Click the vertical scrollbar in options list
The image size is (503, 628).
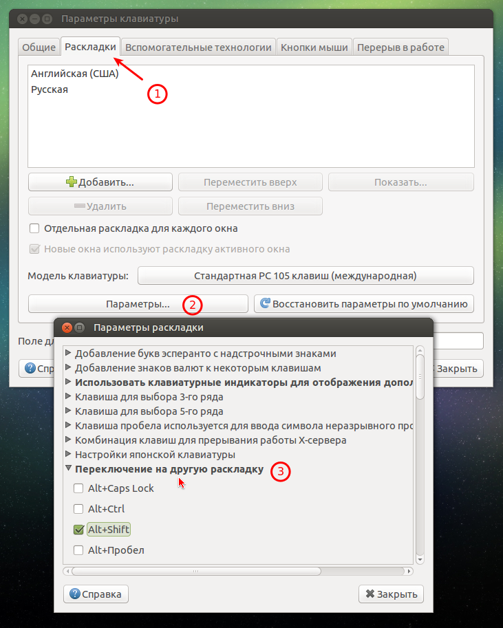420,376
